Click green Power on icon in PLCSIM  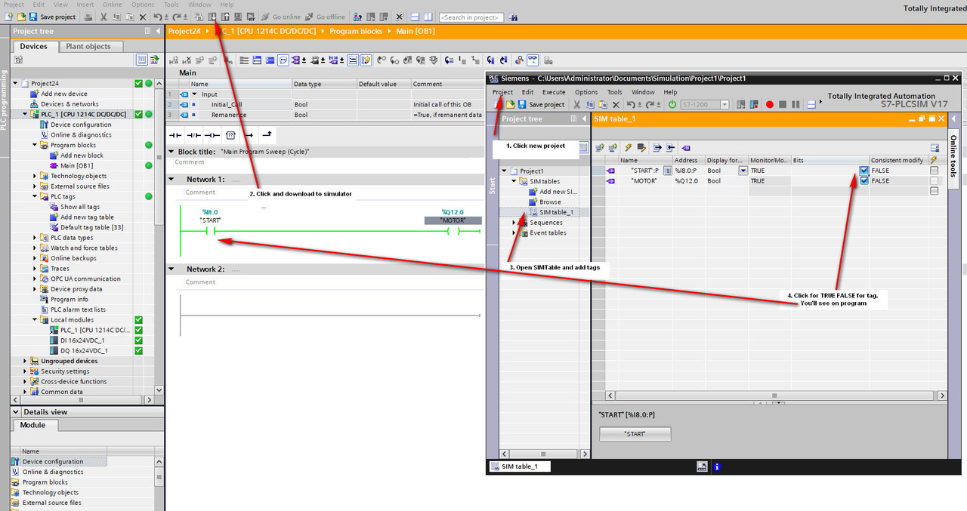[672, 104]
